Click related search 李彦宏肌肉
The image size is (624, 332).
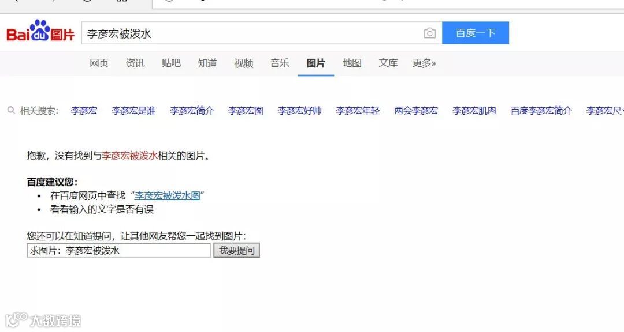tap(474, 111)
